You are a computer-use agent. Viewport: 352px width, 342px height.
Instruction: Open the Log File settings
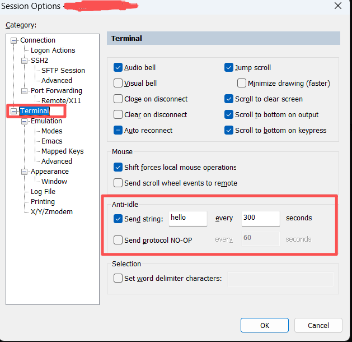[x=43, y=192]
